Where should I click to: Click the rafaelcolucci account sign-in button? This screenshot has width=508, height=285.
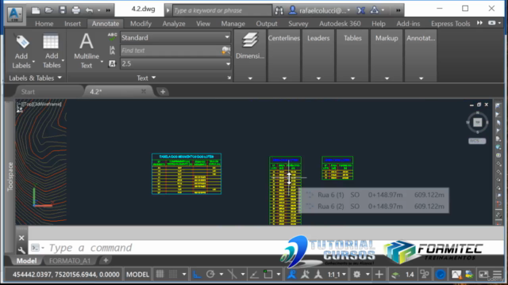(319, 10)
